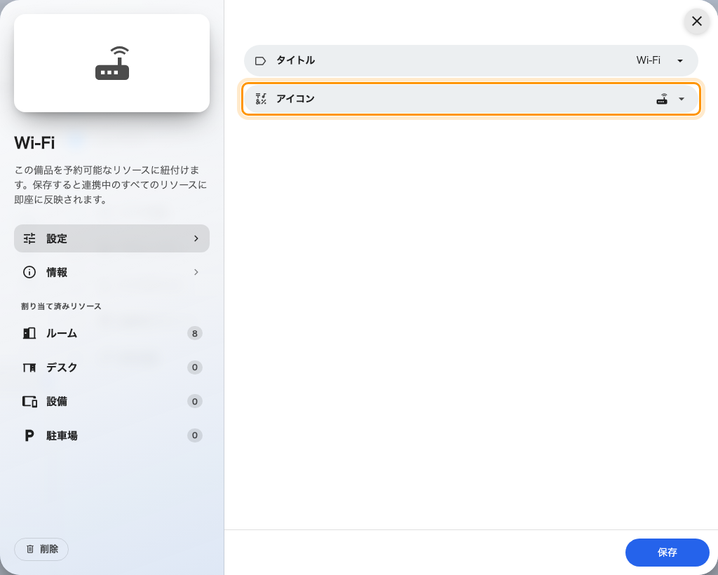Click the 削除 button

coord(41,549)
